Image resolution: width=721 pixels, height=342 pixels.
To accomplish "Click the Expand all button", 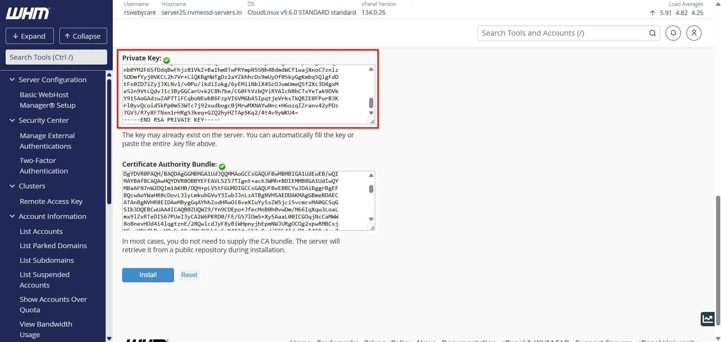I will click(30, 36).
